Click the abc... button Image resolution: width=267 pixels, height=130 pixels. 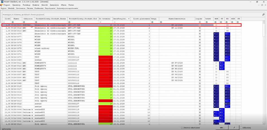[222, 128]
